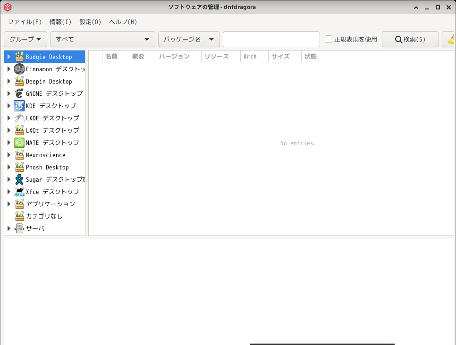The width and height of the screenshot is (456, 345).
Task: Open the グループ view dropdown
Action: pos(25,39)
